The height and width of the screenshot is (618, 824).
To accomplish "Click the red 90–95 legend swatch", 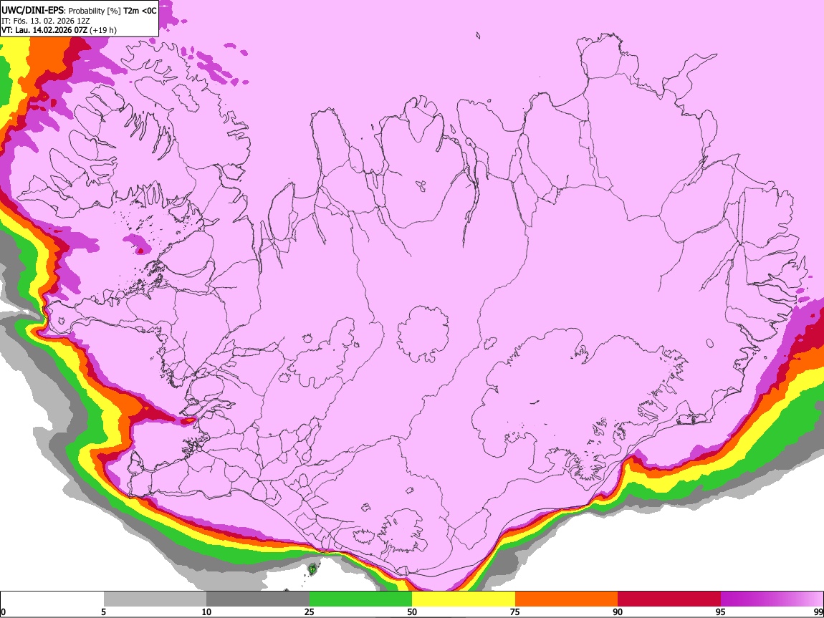I will 669,599.
